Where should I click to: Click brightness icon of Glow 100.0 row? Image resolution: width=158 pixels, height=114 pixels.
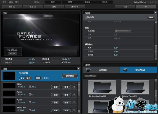coord(19,94)
